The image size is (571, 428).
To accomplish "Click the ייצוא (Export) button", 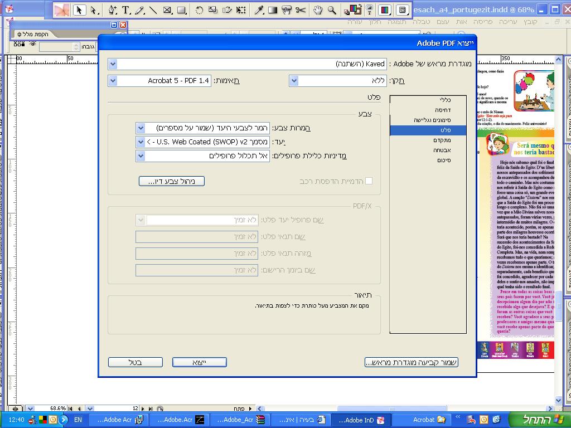I will 200,362.
